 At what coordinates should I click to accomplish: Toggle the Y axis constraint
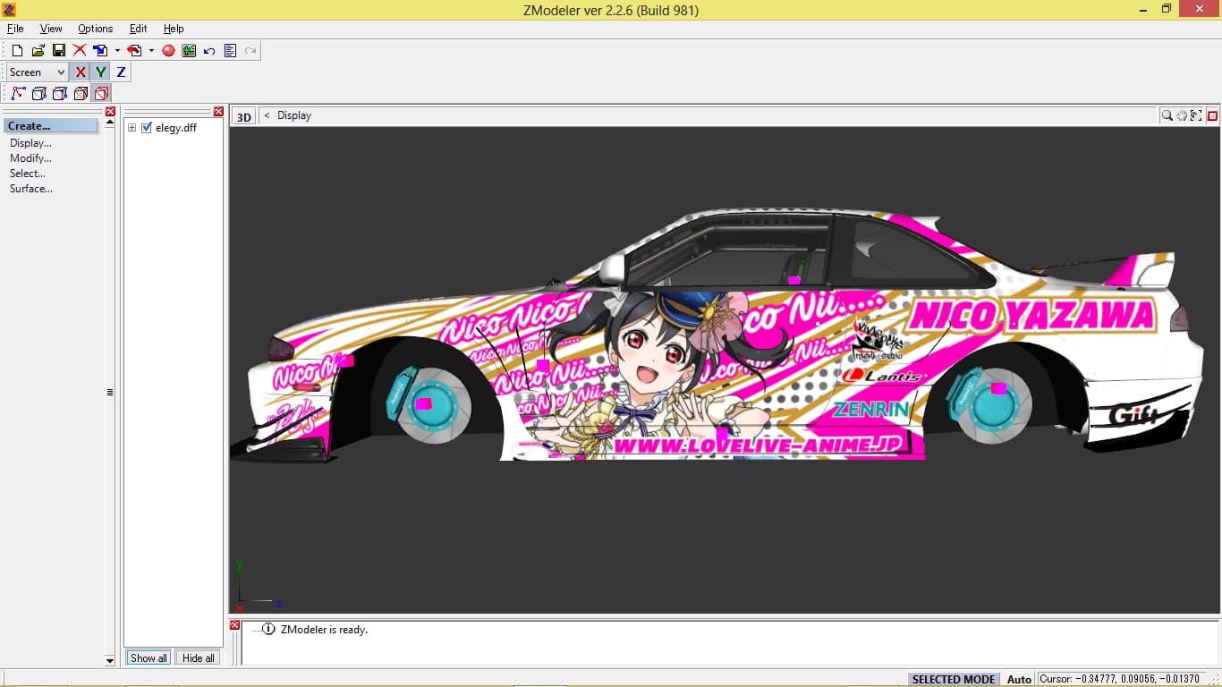coord(100,72)
